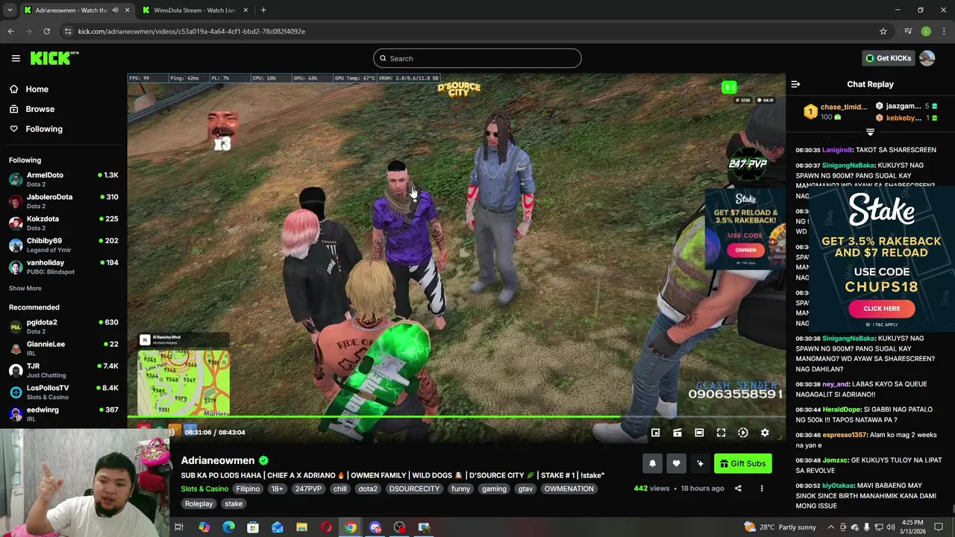This screenshot has width=955, height=537.
Task: Select the dota2 tag
Action: pyautogui.click(x=368, y=489)
